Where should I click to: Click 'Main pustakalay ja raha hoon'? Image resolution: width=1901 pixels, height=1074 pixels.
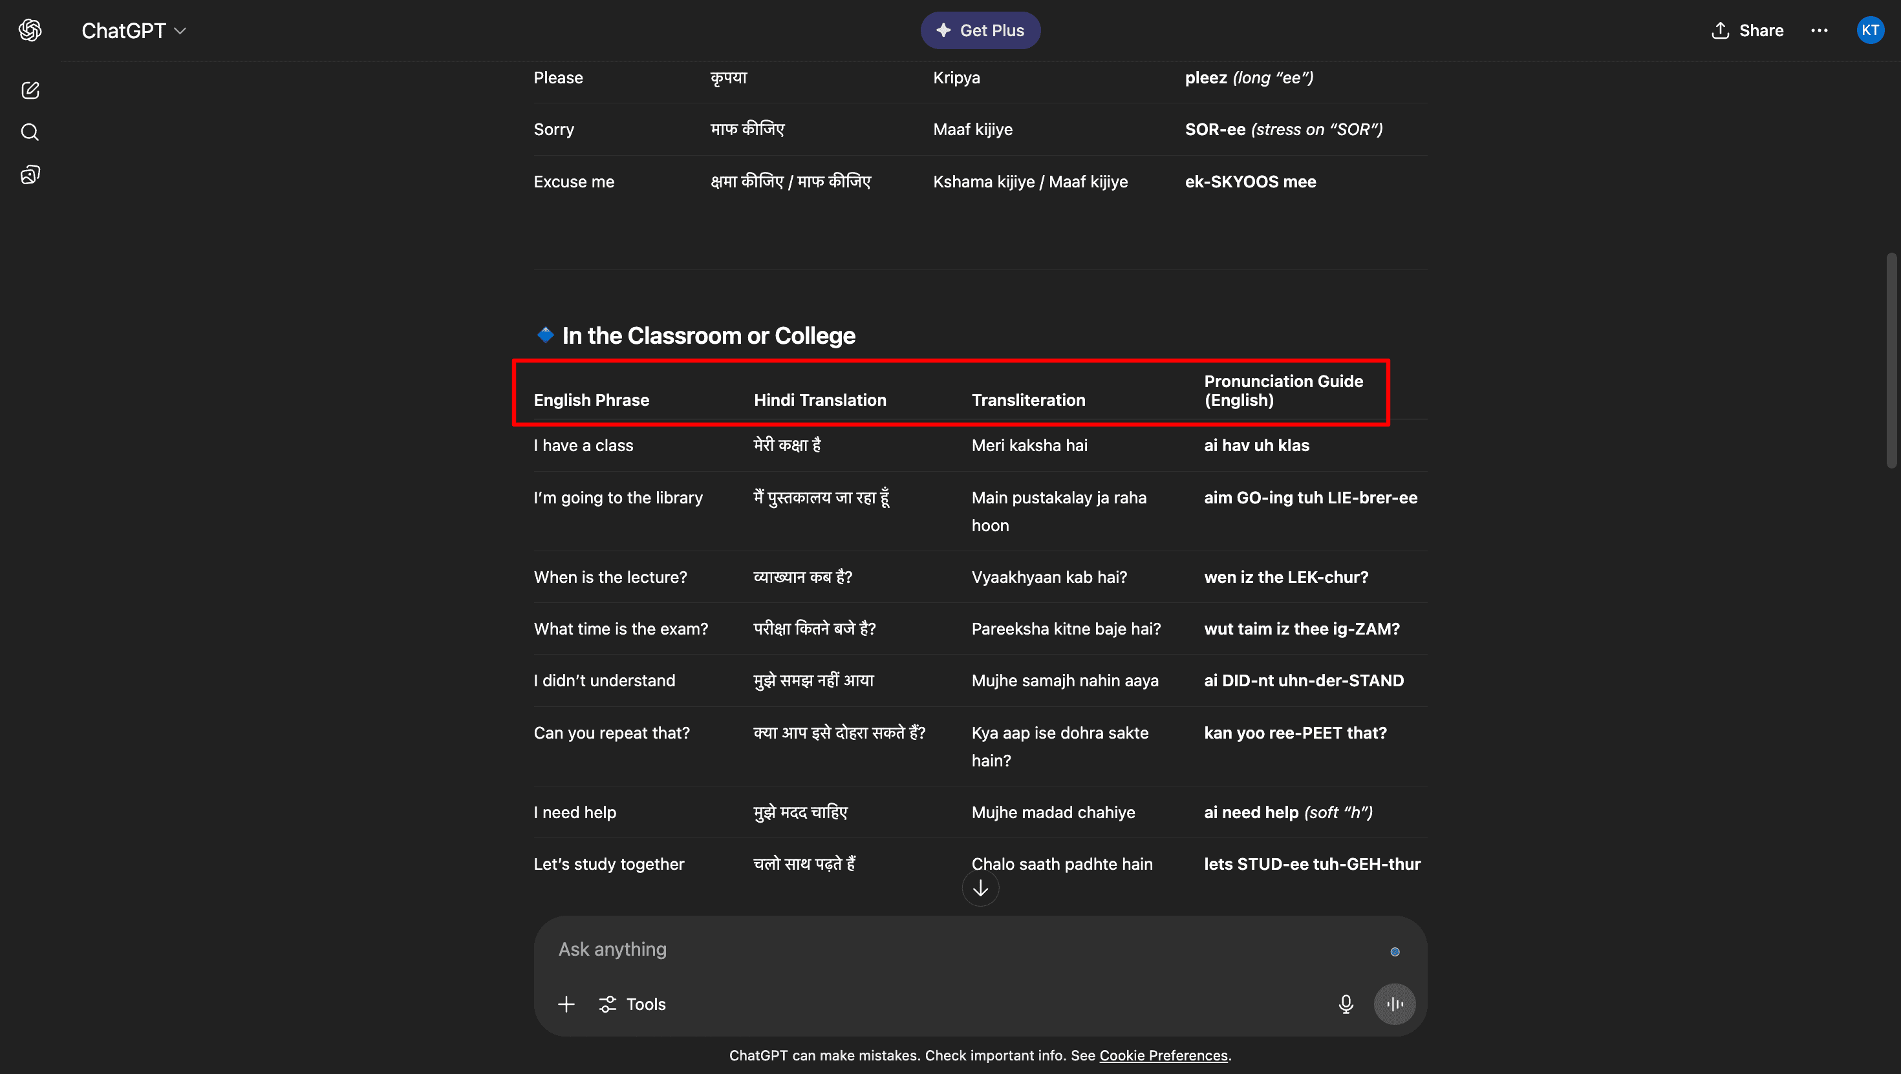(1058, 511)
